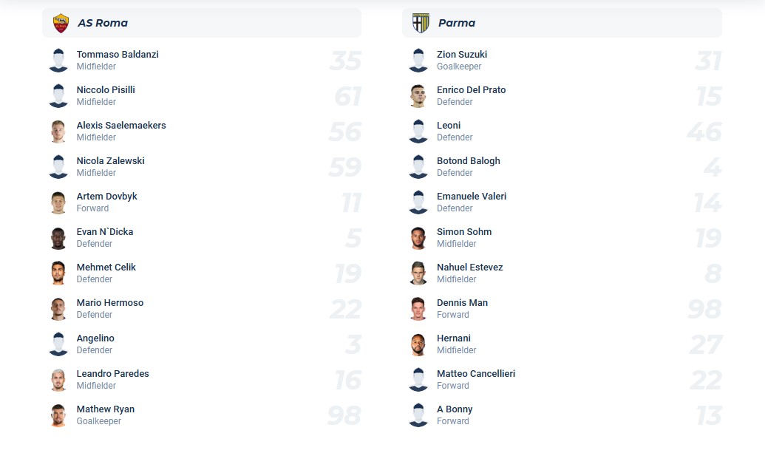Click Zion Suzuki's placeholder avatar icon
Screen dimensions: 765x453
click(418, 61)
